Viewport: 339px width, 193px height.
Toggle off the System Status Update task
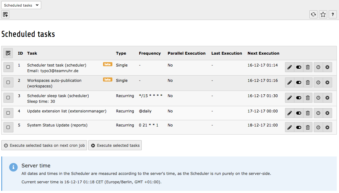click(x=299, y=127)
